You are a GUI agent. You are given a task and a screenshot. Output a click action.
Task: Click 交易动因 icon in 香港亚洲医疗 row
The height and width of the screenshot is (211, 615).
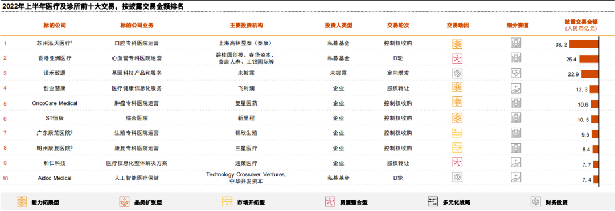pos(458,58)
